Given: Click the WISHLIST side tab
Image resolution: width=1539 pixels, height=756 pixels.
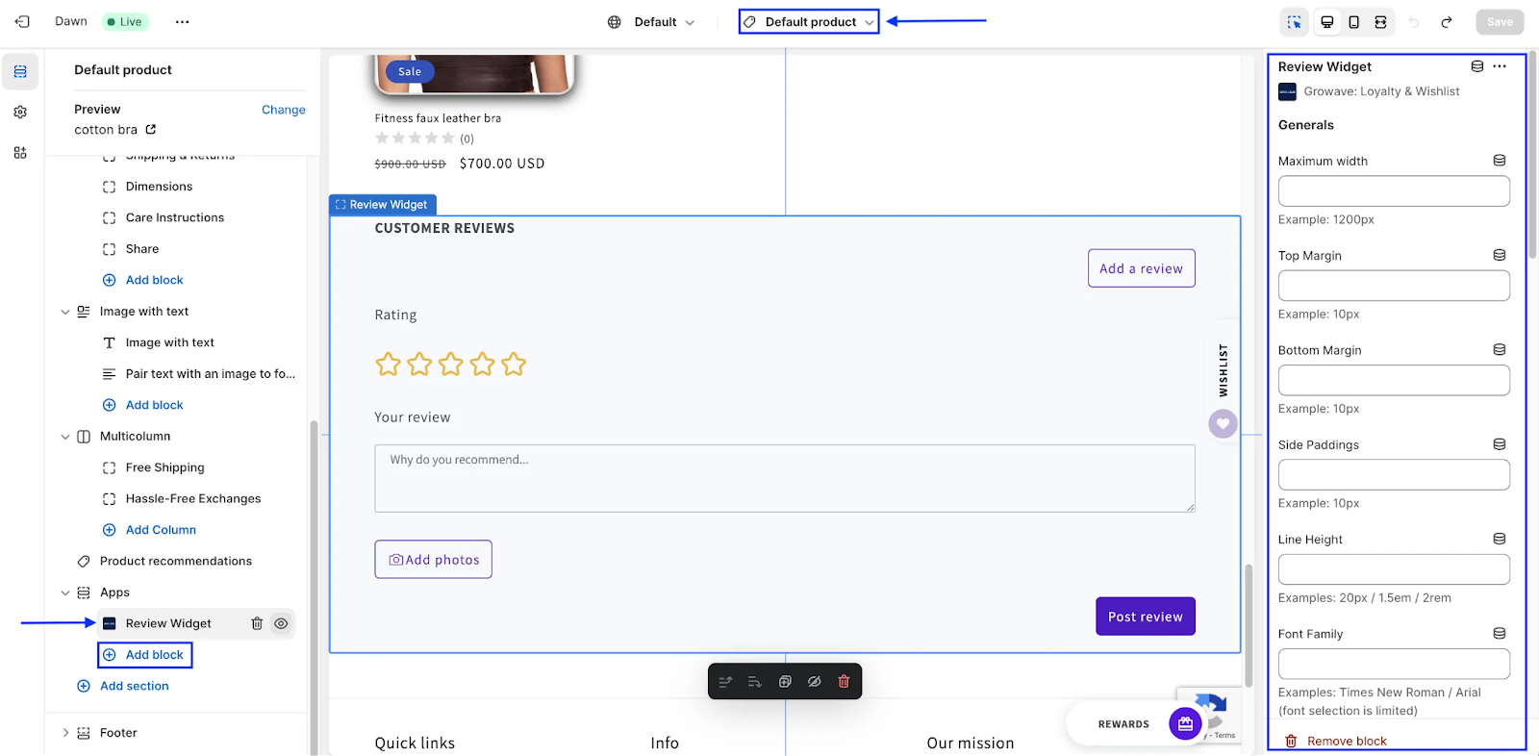Looking at the screenshot, I should 1224,370.
